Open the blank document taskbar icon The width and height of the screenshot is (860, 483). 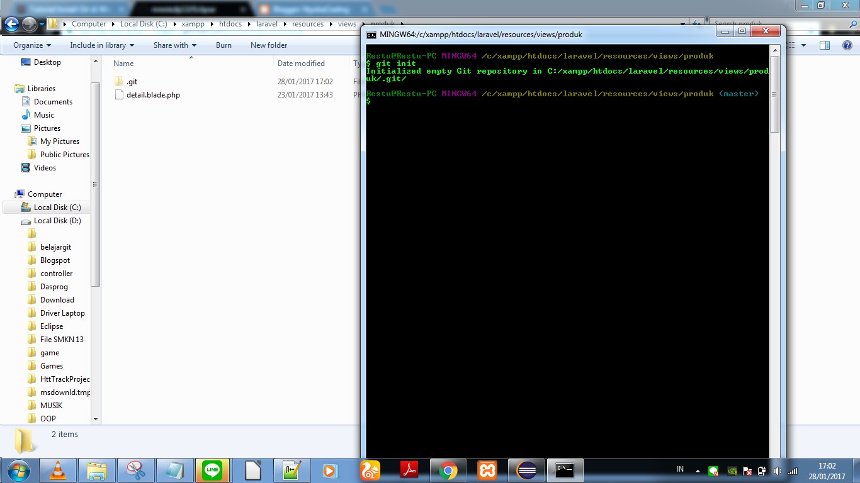(252, 470)
